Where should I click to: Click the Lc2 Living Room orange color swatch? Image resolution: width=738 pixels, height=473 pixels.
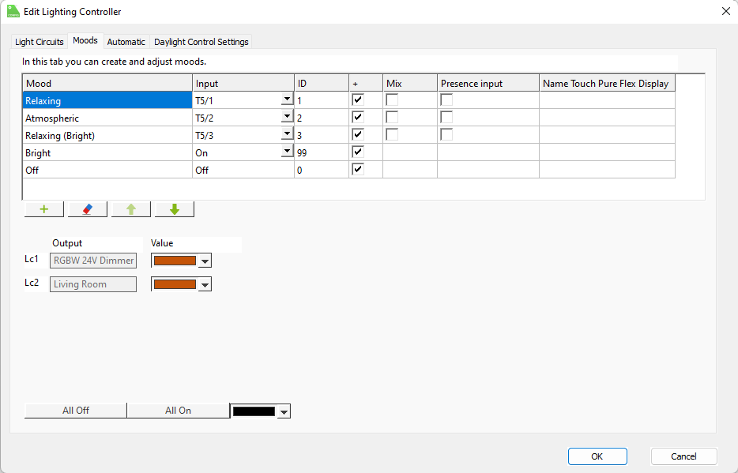click(x=175, y=284)
